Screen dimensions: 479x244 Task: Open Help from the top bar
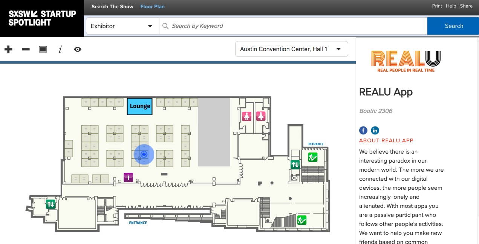click(x=451, y=6)
